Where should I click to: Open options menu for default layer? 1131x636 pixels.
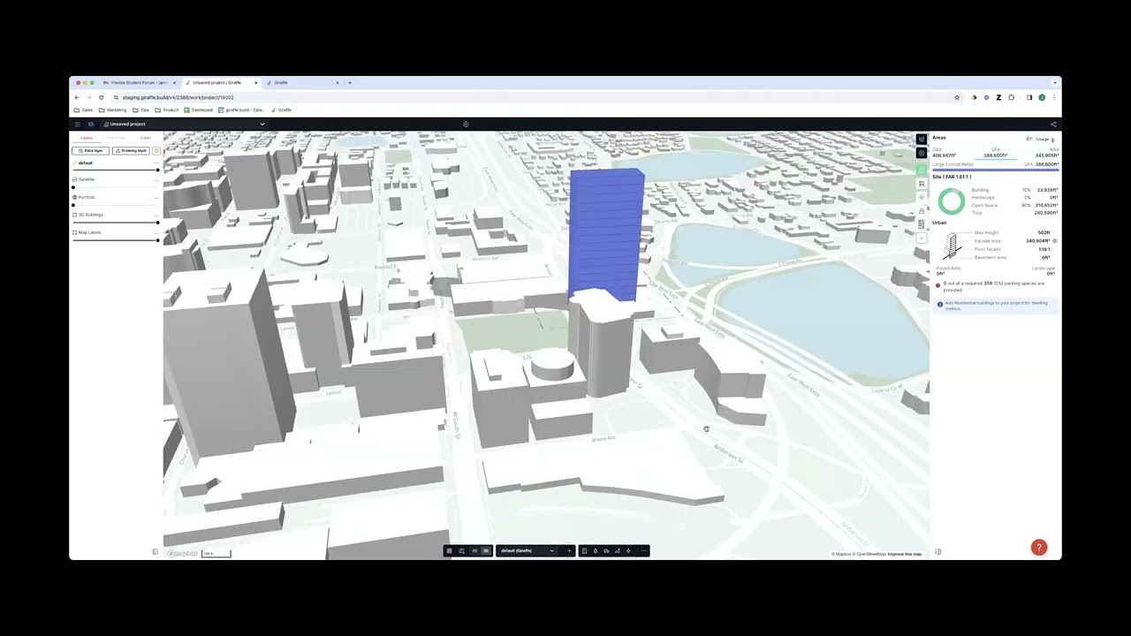pyautogui.click(x=156, y=163)
